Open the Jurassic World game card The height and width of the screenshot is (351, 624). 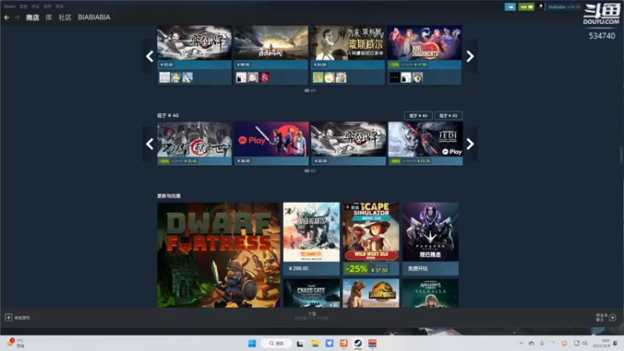click(371, 293)
